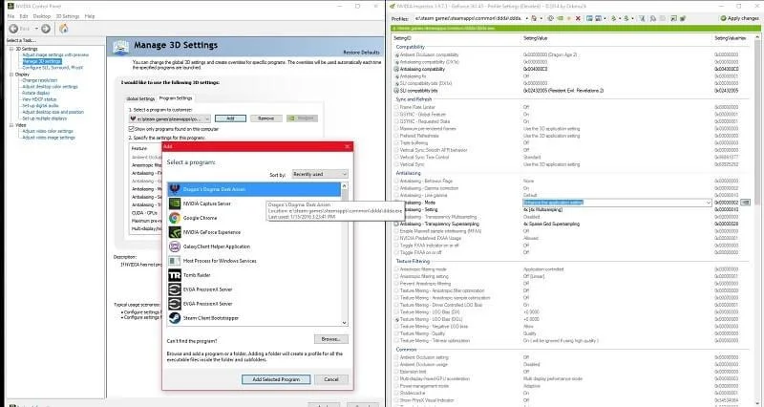Screen dimensions: 764x407
Task: Select the NVIDIA Capture Server icon
Action: click(175, 203)
